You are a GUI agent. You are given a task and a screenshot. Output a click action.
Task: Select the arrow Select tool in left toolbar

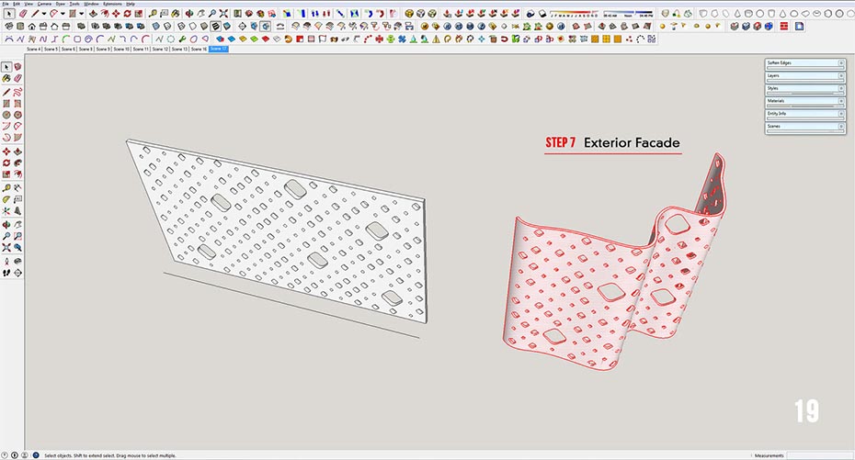(6, 67)
